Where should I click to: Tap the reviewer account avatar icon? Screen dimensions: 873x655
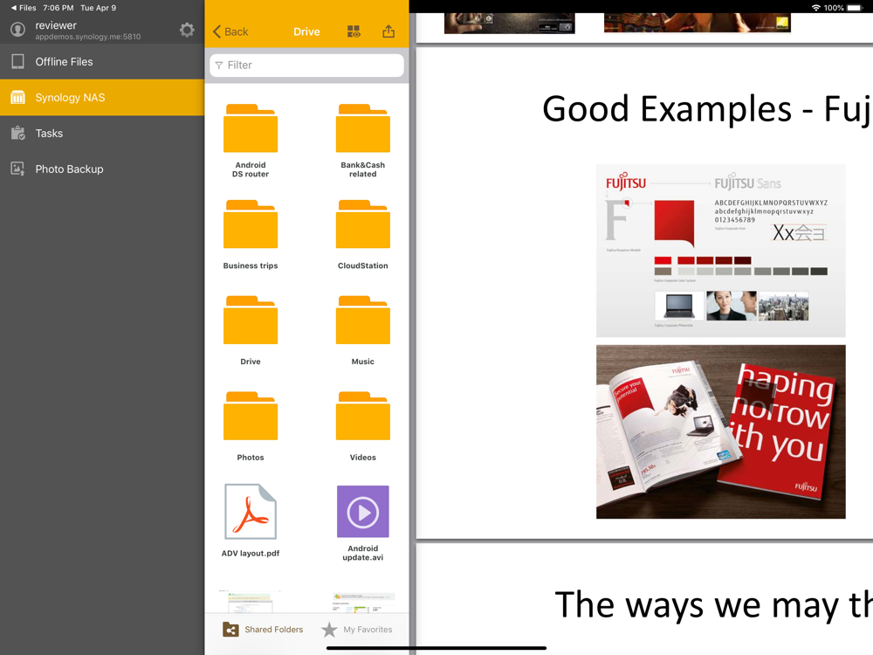17,30
